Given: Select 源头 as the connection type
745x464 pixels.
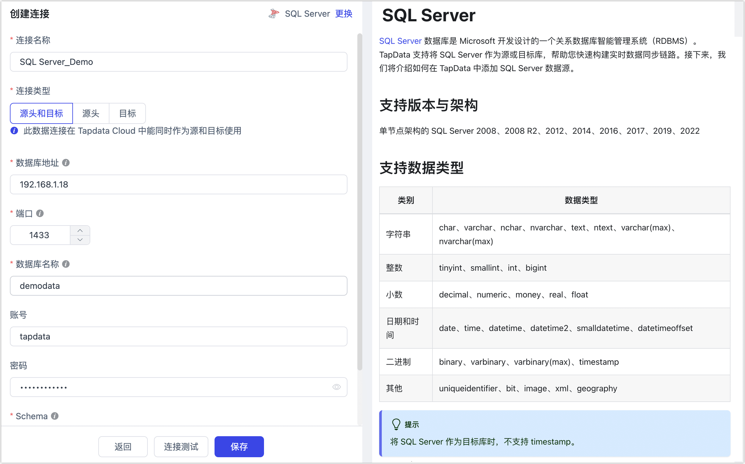Looking at the screenshot, I should tap(91, 113).
